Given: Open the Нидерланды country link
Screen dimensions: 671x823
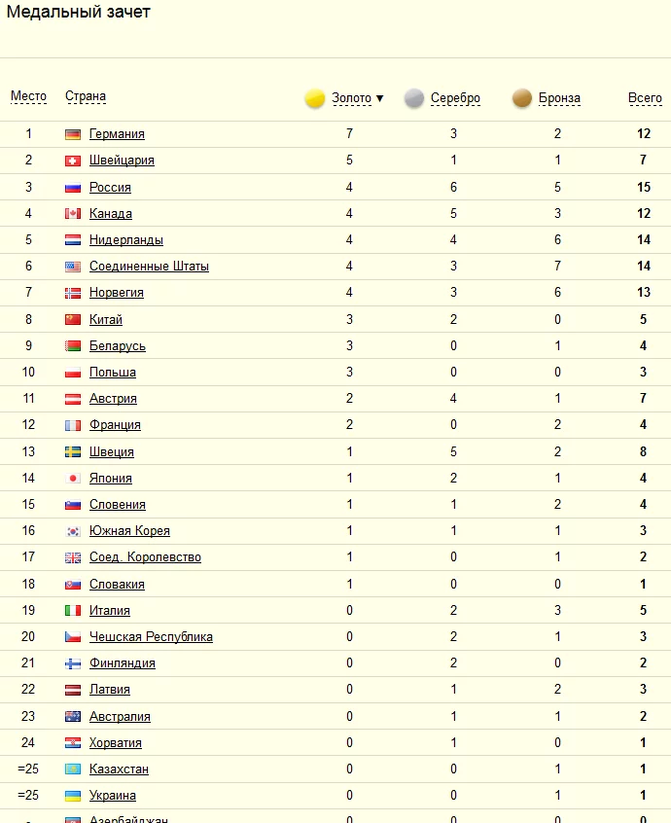Looking at the screenshot, I should pyautogui.click(x=125, y=240).
